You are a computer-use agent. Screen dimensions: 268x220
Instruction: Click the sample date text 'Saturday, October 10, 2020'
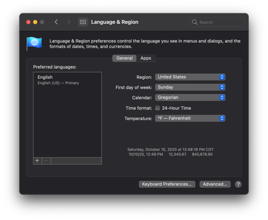(152, 150)
